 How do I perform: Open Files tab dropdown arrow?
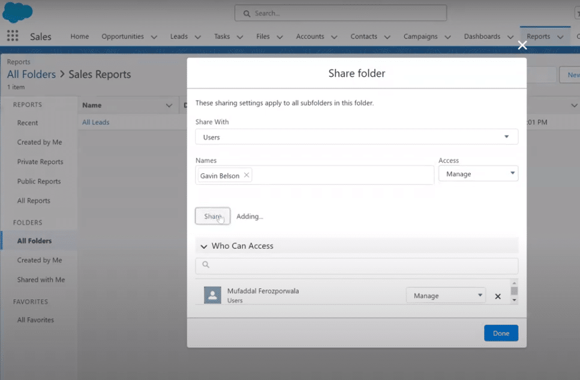tap(280, 37)
